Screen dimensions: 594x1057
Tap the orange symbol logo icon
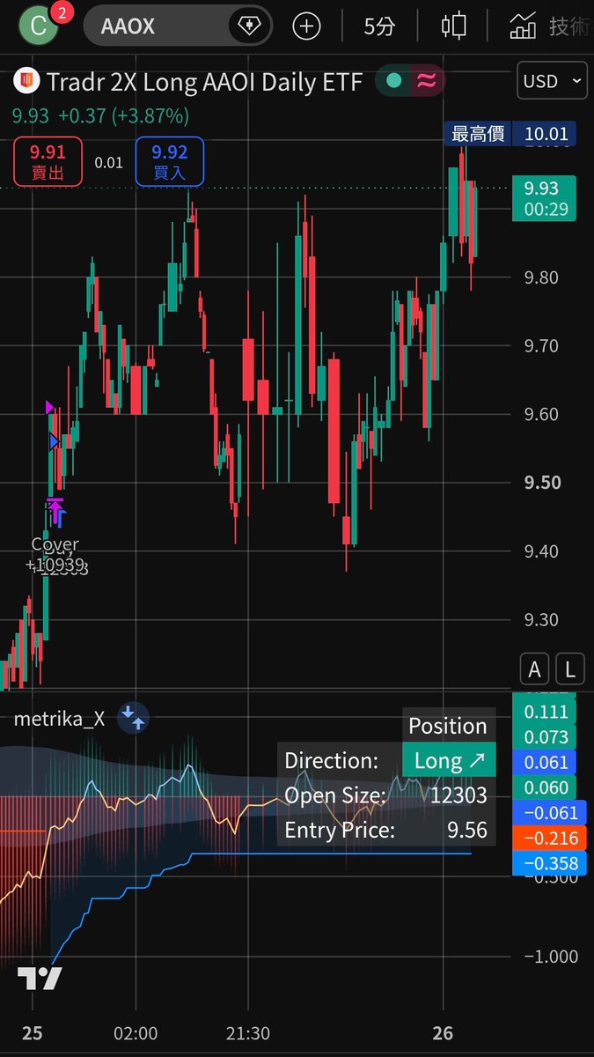coord(26,82)
